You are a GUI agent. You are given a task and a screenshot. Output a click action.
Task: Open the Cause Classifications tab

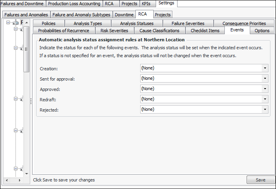[160, 31]
